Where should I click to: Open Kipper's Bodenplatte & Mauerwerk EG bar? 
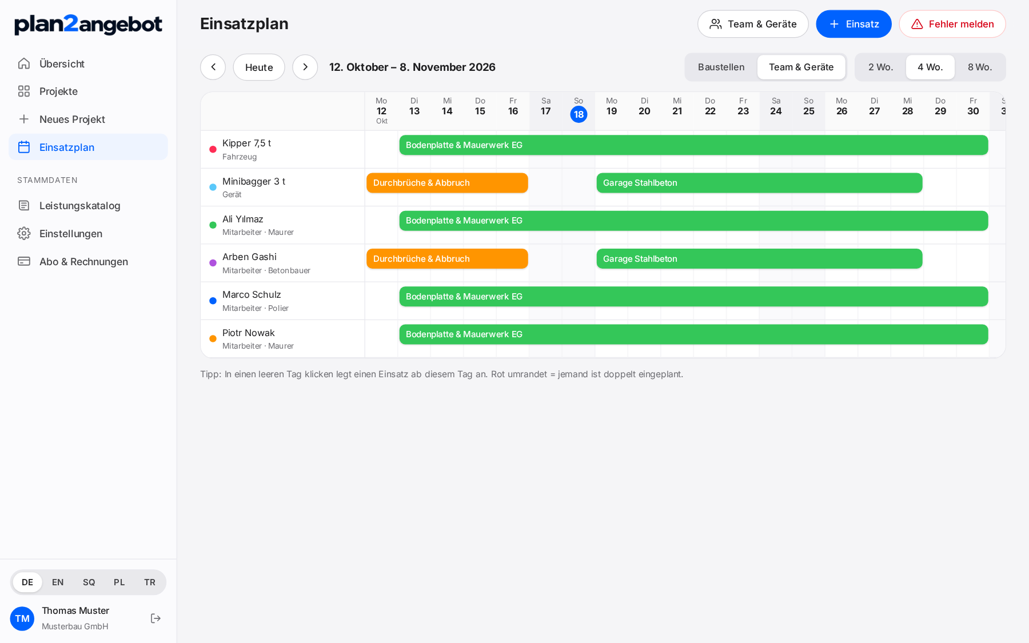coord(693,145)
